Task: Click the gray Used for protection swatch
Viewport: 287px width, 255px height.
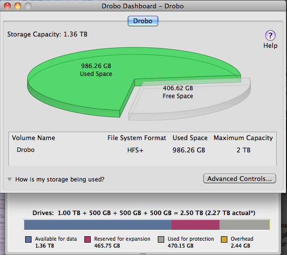Action: point(161,239)
